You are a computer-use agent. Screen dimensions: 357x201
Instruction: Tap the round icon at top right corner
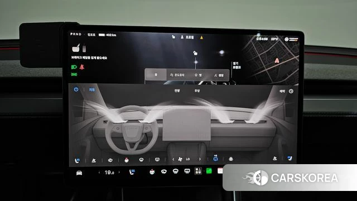point(286,39)
